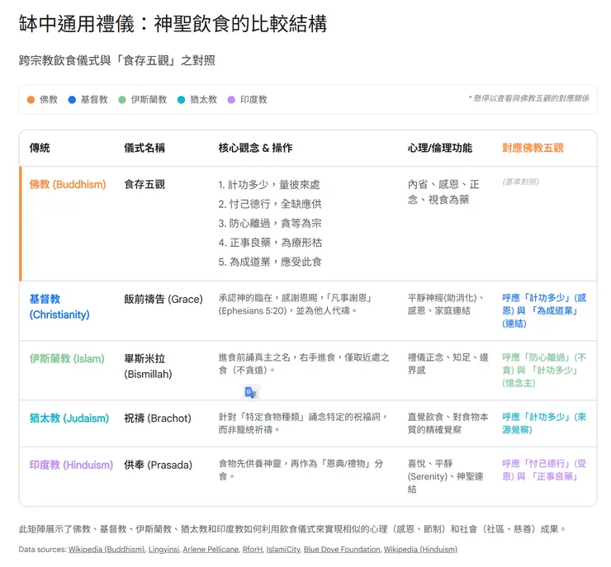The width and height of the screenshot is (611, 567).
Task: Select the 基督教 (Christianity) row label
Action: click(59, 307)
